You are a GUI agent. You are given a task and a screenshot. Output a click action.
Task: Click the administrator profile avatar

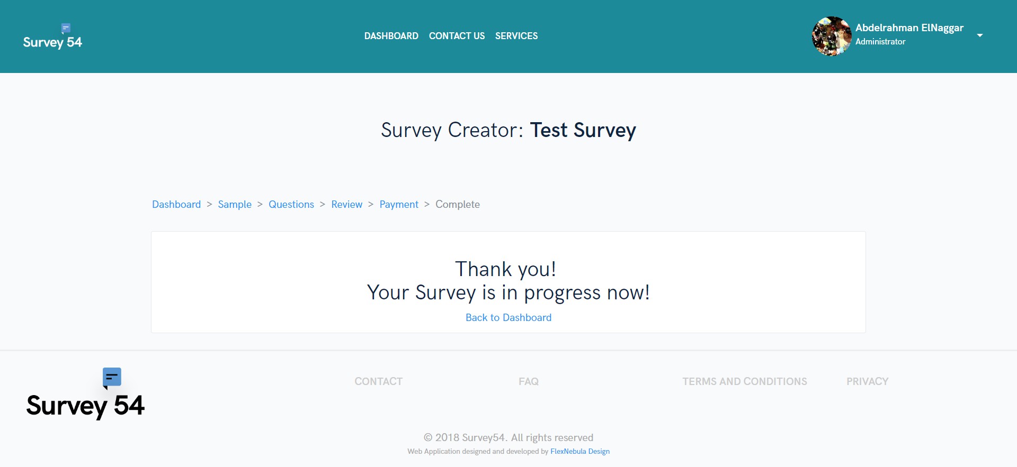(832, 36)
